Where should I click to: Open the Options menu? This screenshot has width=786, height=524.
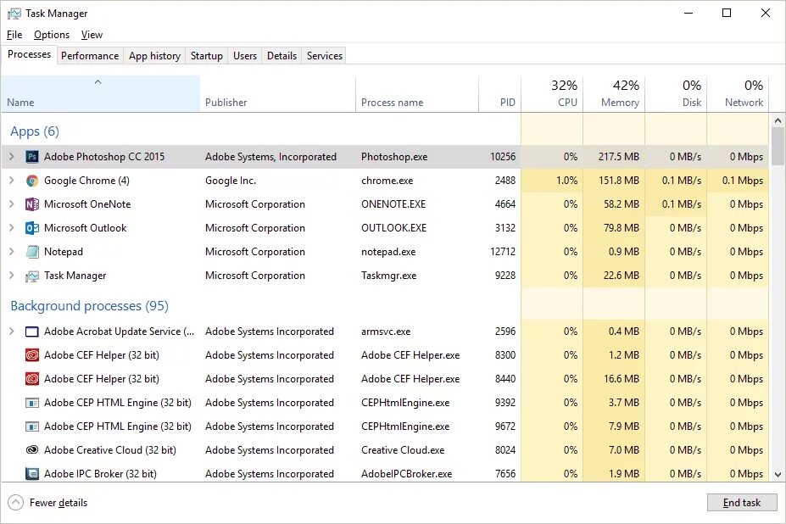tap(52, 35)
